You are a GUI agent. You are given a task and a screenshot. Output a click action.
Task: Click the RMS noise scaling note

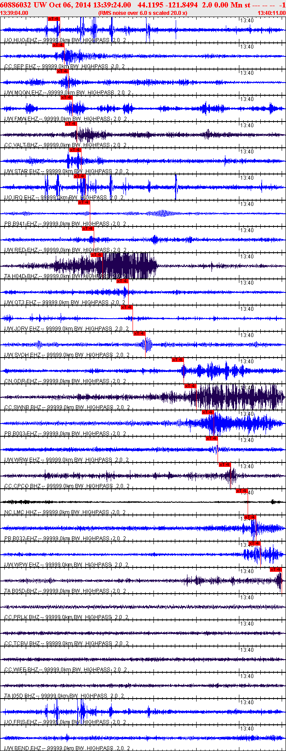click(143, 13)
